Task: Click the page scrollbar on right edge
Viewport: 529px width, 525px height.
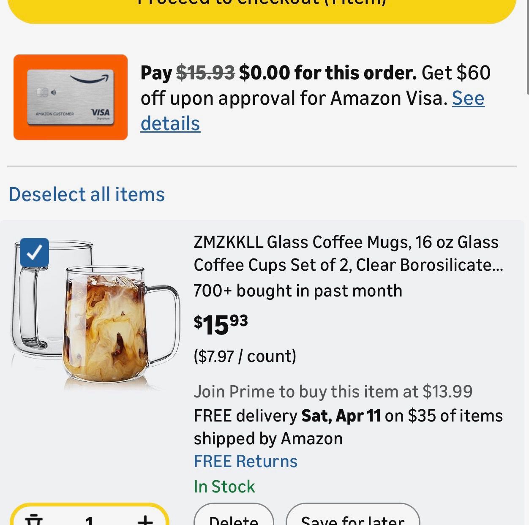Action: tap(527, 46)
